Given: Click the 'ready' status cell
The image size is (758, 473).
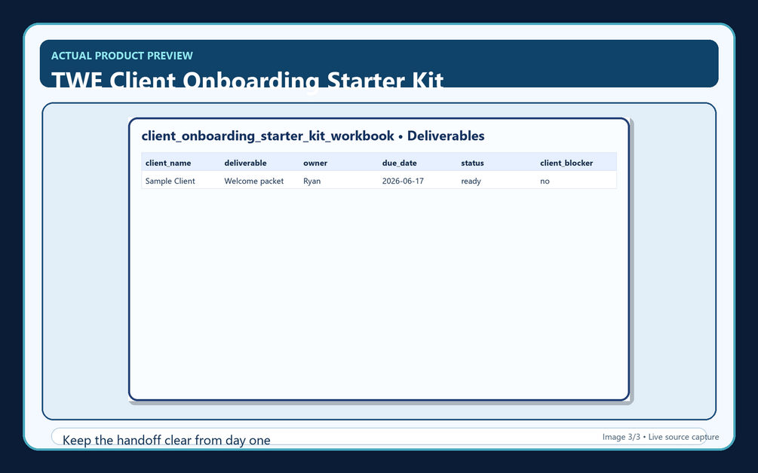Looking at the screenshot, I should (x=471, y=181).
